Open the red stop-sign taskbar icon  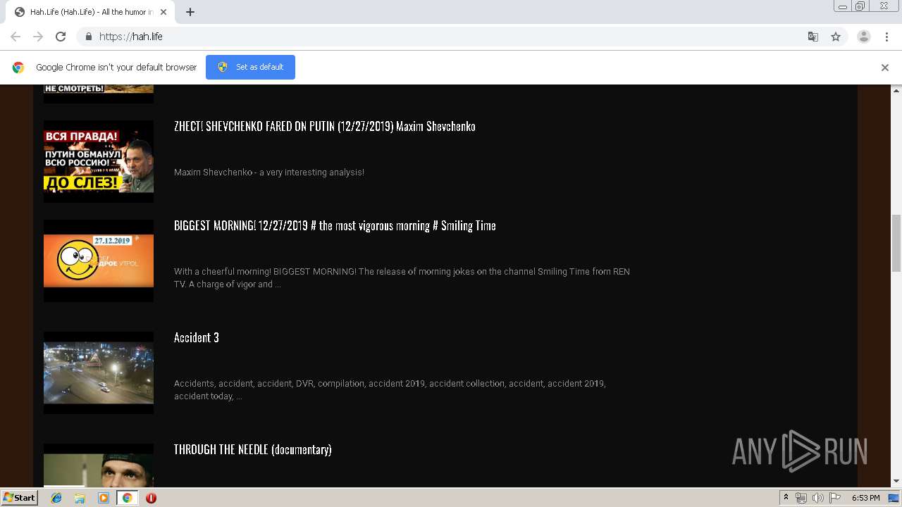tap(151, 498)
